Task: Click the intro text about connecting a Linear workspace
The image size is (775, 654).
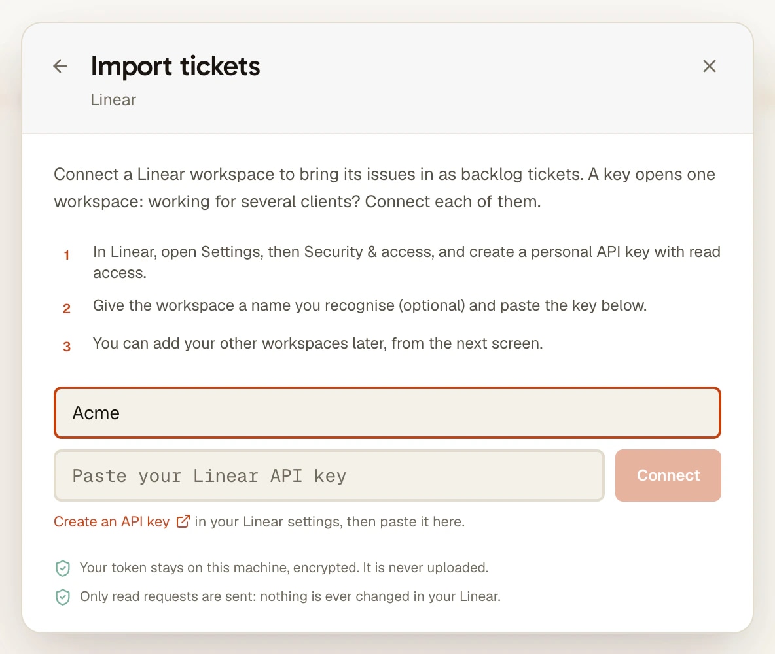Action: 384,188
